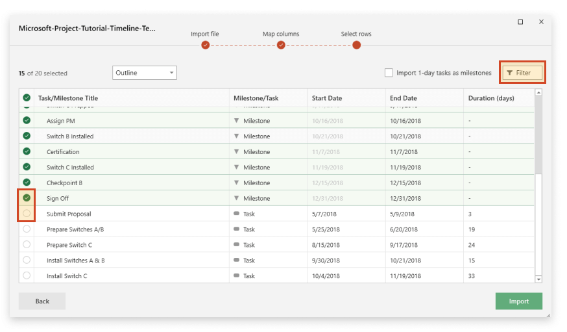Toggle the select-all header checkmark
Viewport: 567px width, 332px height.
[27, 97]
